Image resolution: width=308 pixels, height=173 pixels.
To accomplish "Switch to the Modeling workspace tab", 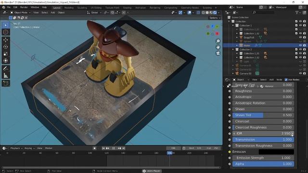I will (x=69, y=8).
